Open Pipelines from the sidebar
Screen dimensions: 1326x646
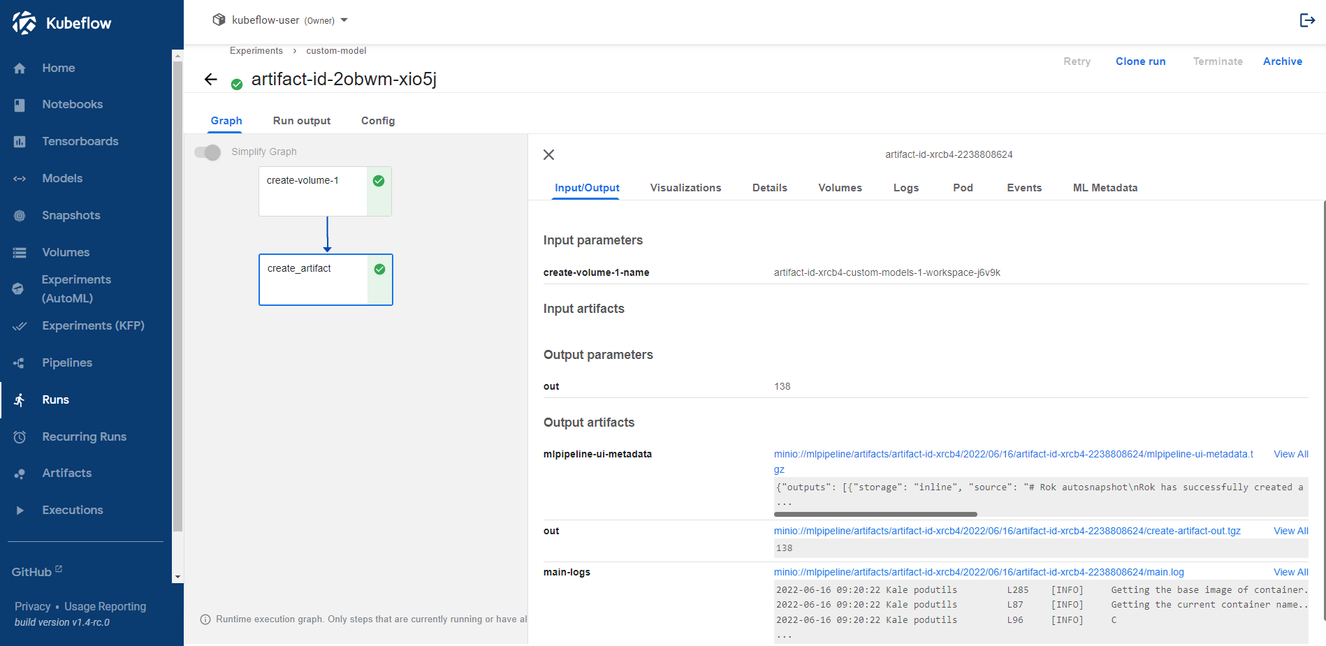click(x=67, y=363)
